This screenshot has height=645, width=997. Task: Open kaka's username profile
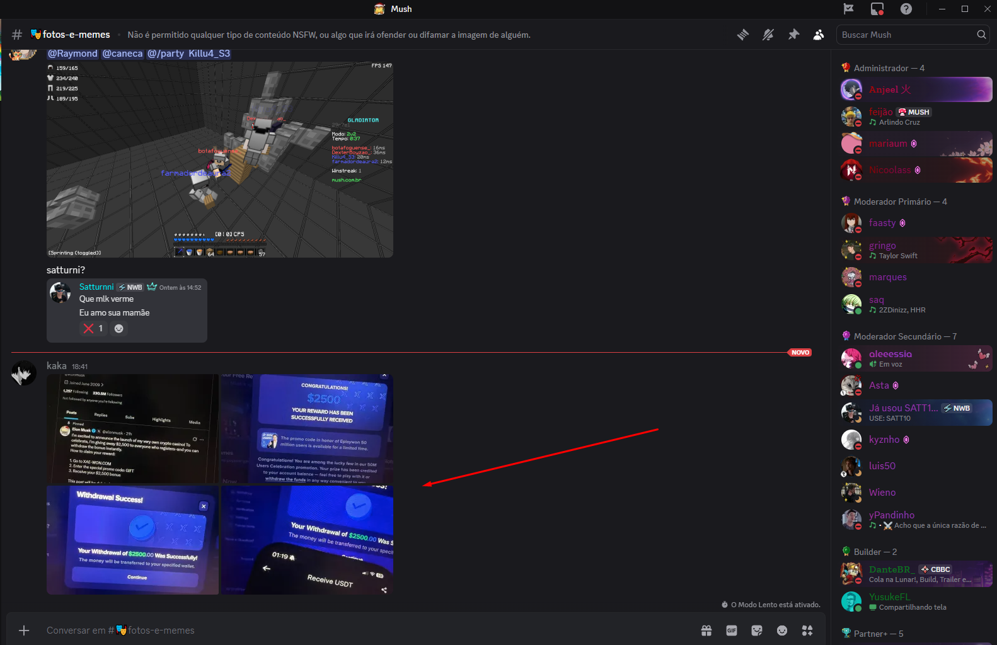tap(57, 366)
